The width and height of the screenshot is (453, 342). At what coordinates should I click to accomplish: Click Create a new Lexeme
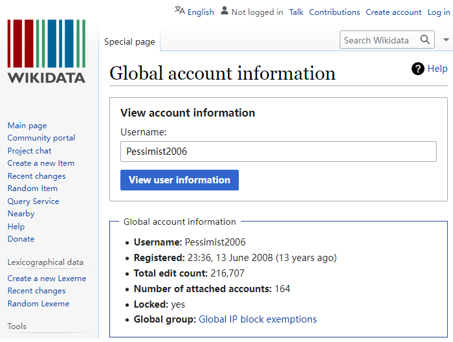47,279
